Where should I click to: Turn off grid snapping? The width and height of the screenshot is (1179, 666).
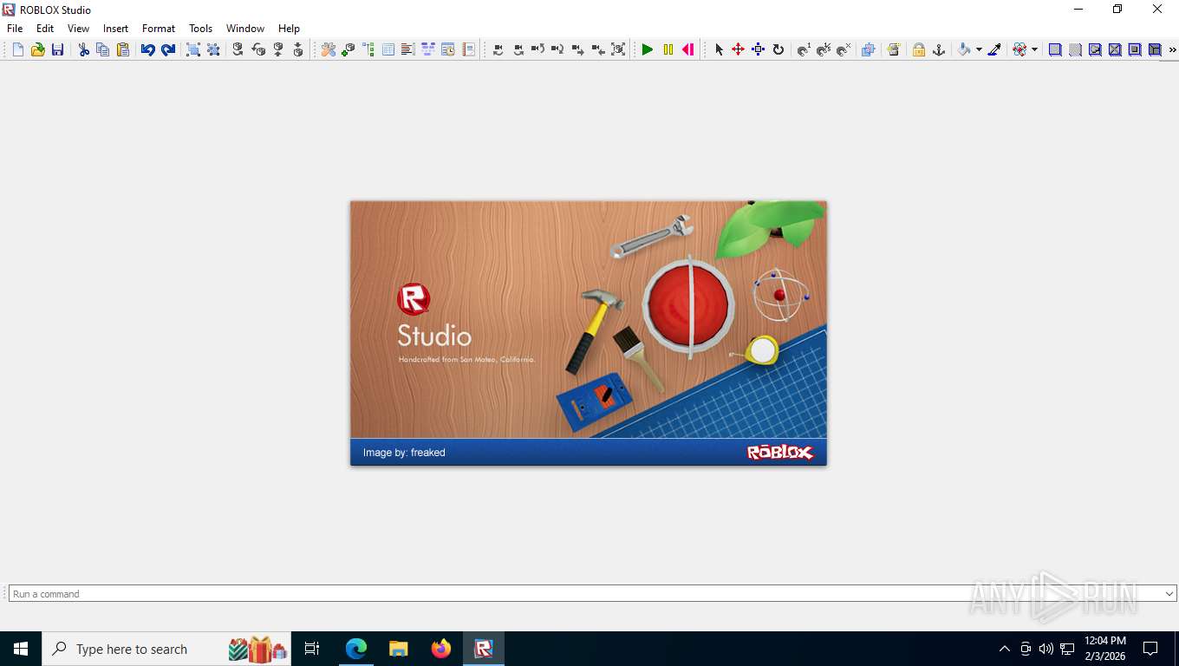click(844, 49)
